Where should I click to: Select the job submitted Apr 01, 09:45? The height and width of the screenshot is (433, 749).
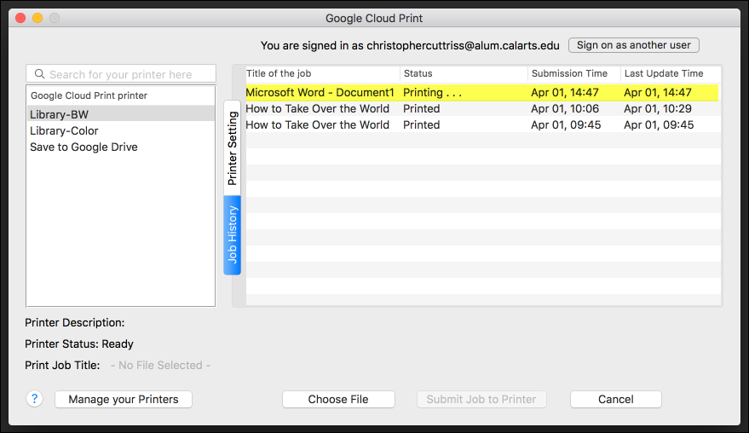click(483, 124)
